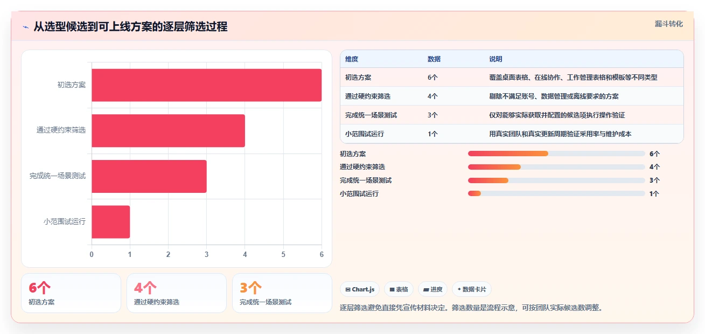Viewport: 705px width, 334px height.
Task: Click the page title 从选型候选到可上线方案的逐层筛选过程
Action: pos(130,26)
